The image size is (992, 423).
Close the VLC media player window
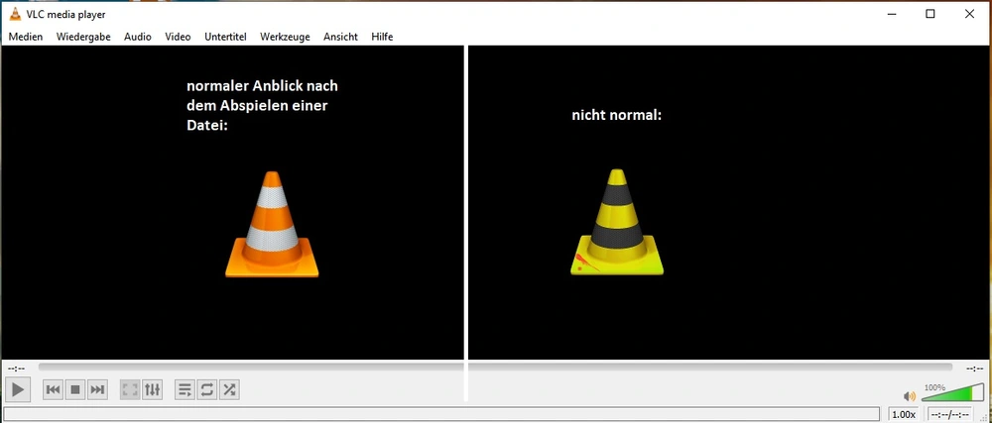pos(969,14)
